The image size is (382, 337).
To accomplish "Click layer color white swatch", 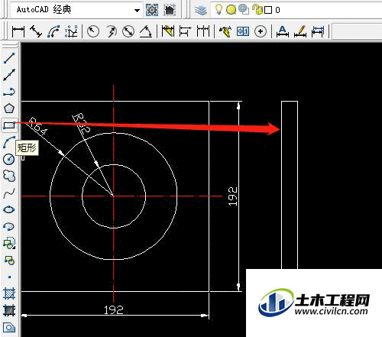I will [268, 10].
